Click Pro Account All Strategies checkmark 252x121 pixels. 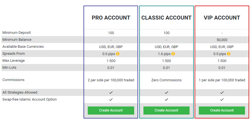coord(111,92)
